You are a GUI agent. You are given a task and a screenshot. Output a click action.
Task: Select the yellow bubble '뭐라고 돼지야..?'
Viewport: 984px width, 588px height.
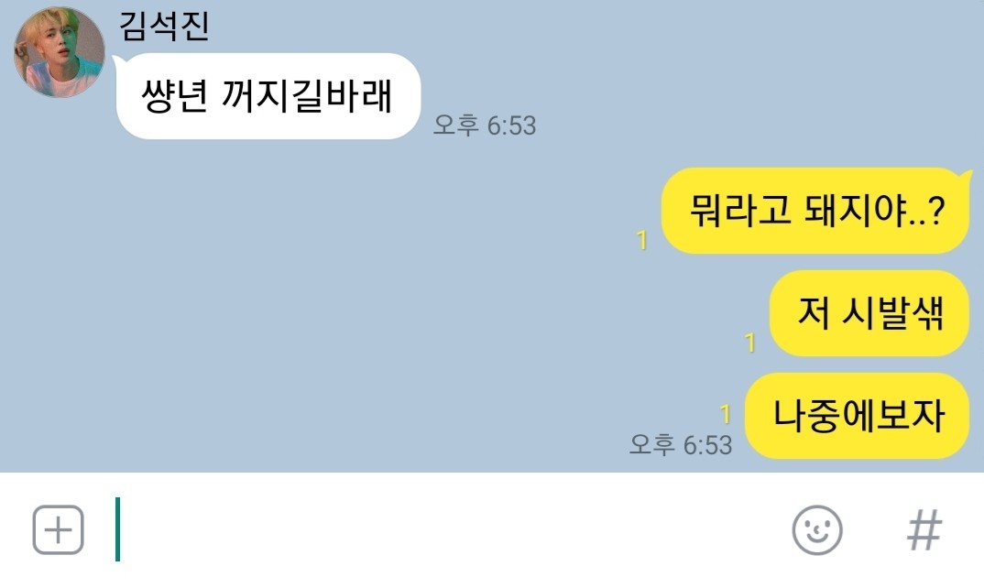[x=815, y=211]
